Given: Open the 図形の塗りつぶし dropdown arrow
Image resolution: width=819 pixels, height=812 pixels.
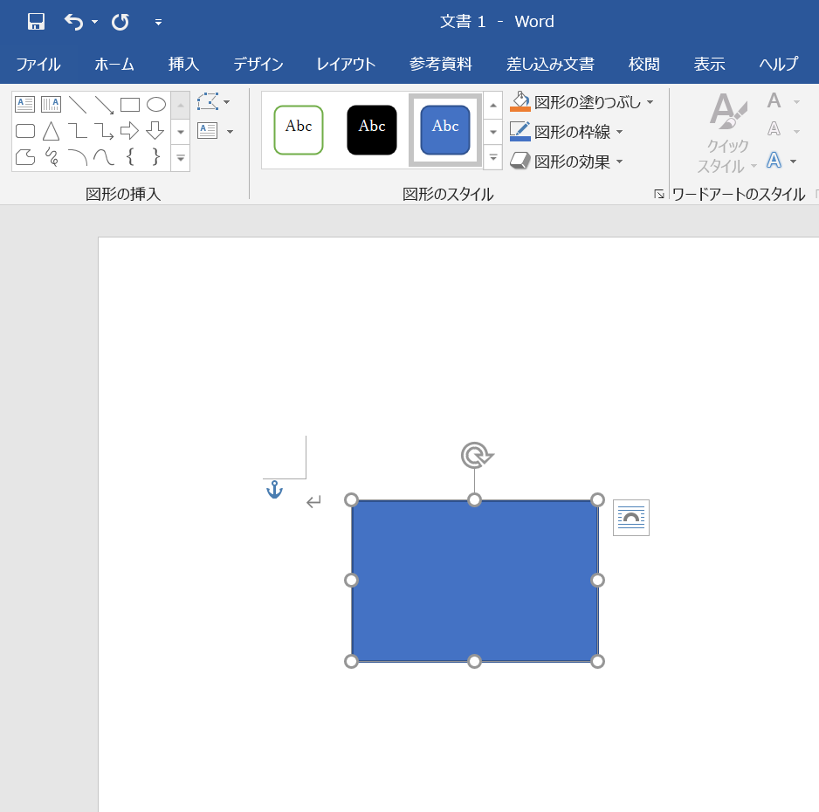Looking at the screenshot, I should click(x=650, y=102).
